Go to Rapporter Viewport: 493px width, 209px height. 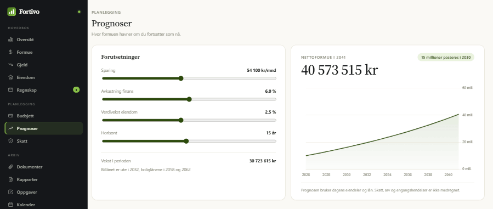tap(44, 179)
